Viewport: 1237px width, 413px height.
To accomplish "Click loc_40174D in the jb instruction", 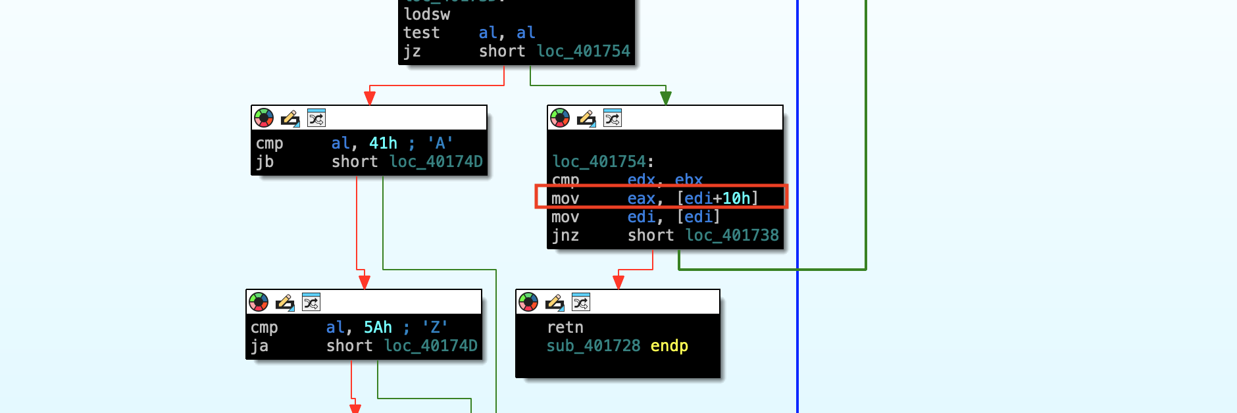I will pyautogui.click(x=436, y=162).
